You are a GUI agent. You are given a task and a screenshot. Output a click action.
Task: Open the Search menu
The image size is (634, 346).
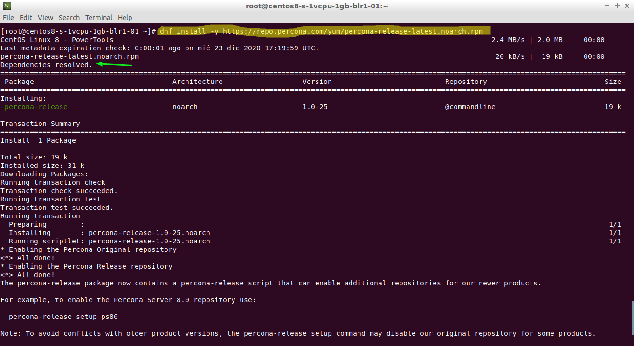click(69, 18)
